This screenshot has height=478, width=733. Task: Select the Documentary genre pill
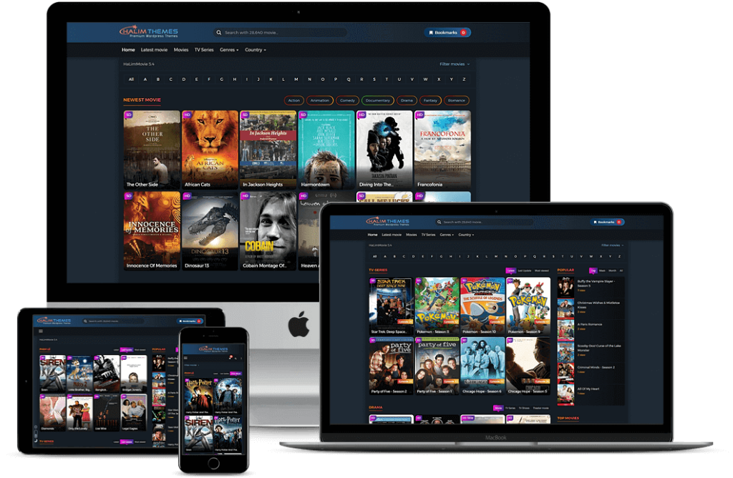377,100
